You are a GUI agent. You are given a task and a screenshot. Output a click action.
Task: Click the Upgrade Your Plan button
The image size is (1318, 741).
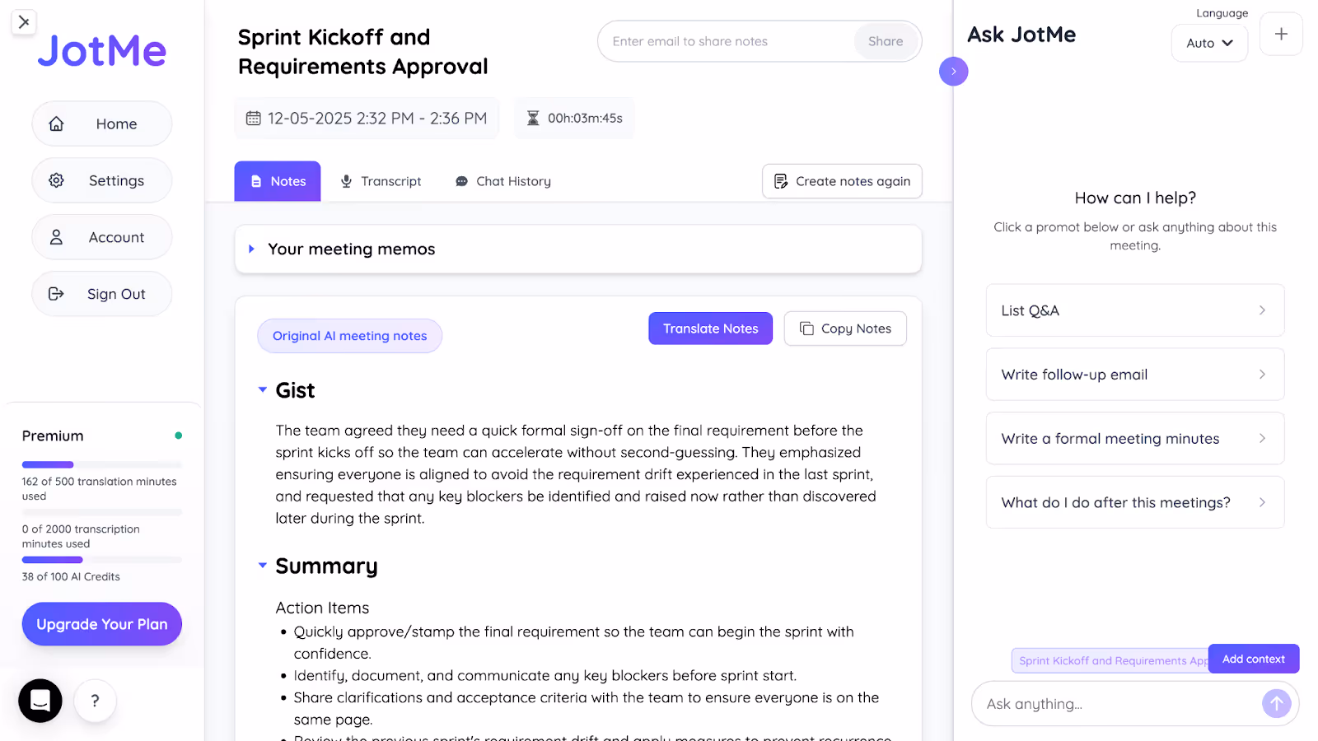click(102, 624)
